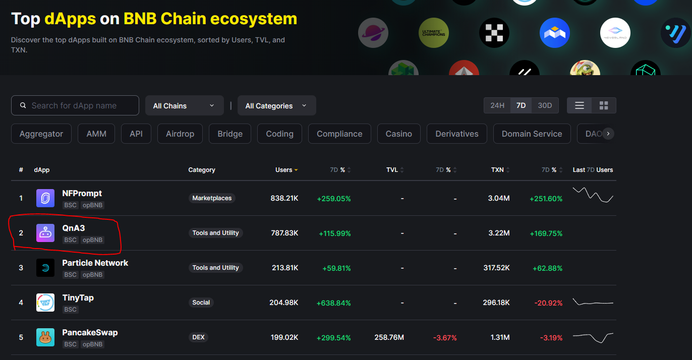Sort by Users column arrow

click(296, 170)
